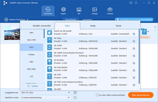
Task: Select ProRes in the format list
Action: [31, 55]
